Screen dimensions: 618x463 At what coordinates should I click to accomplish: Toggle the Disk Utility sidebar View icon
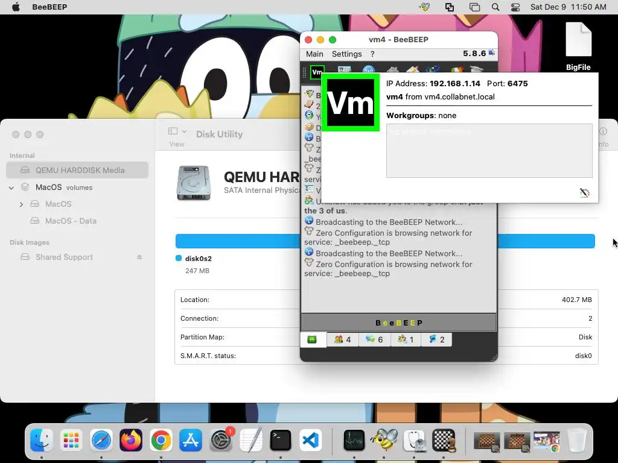click(x=173, y=131)
